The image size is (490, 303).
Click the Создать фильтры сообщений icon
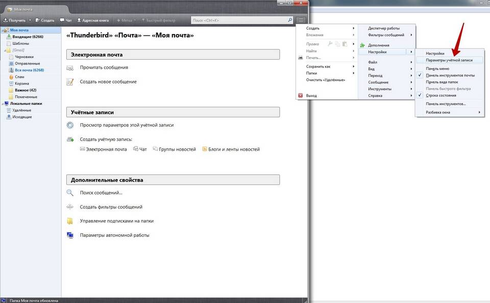coord(70,207)
